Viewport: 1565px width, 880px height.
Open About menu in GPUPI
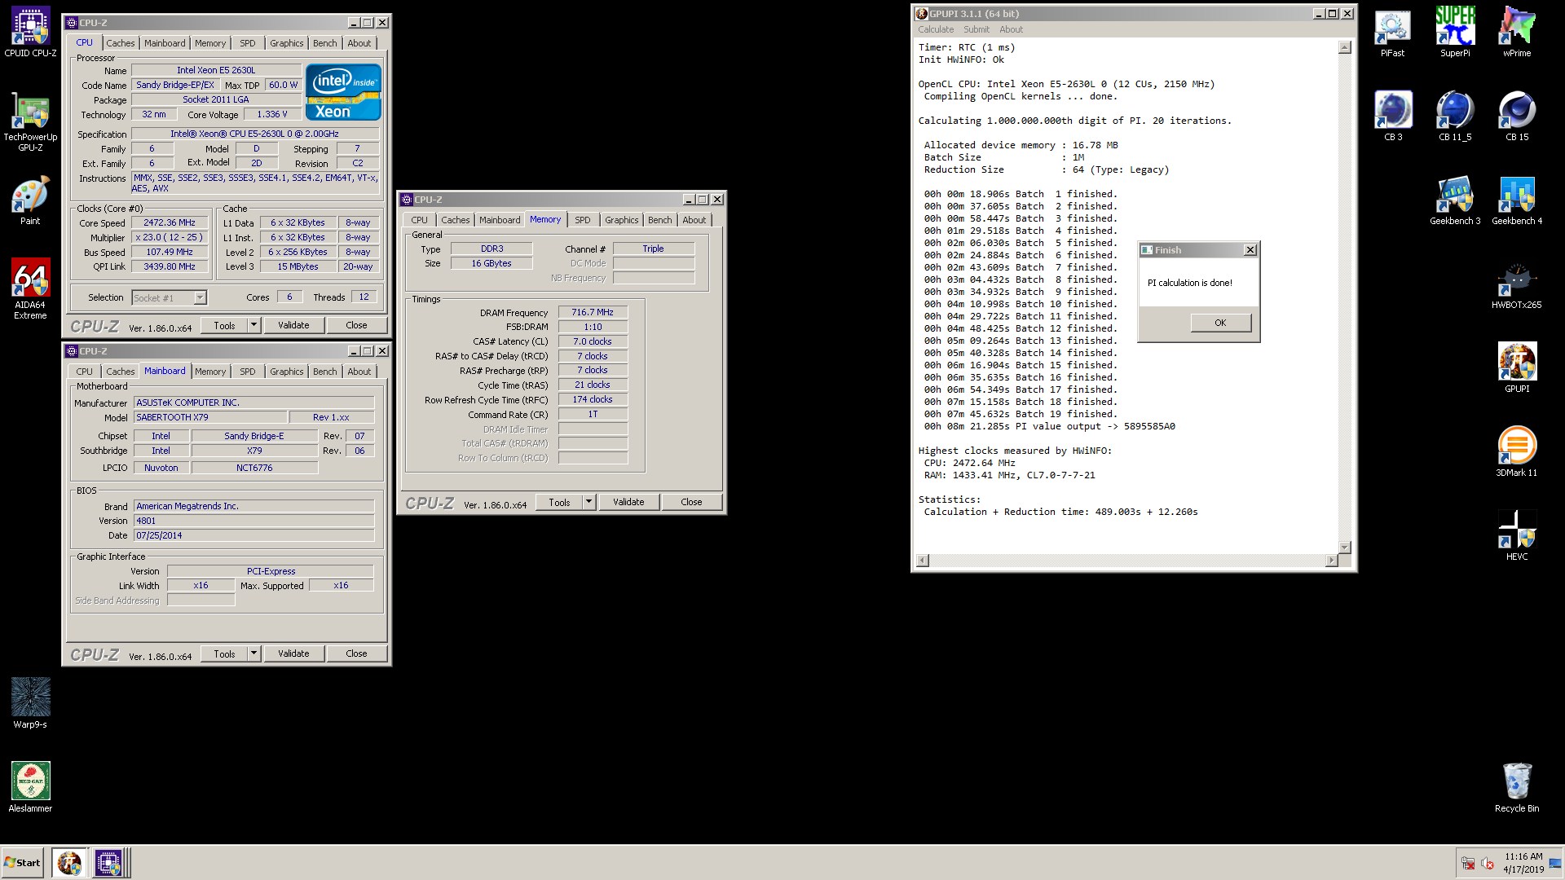point(1011,29)
